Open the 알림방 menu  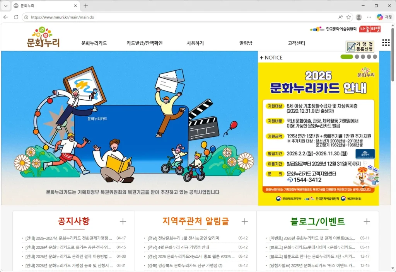pos(246,43)
